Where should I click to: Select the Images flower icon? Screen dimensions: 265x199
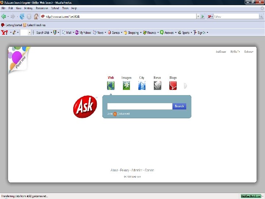pyautogui.click(x=126, y=85)
